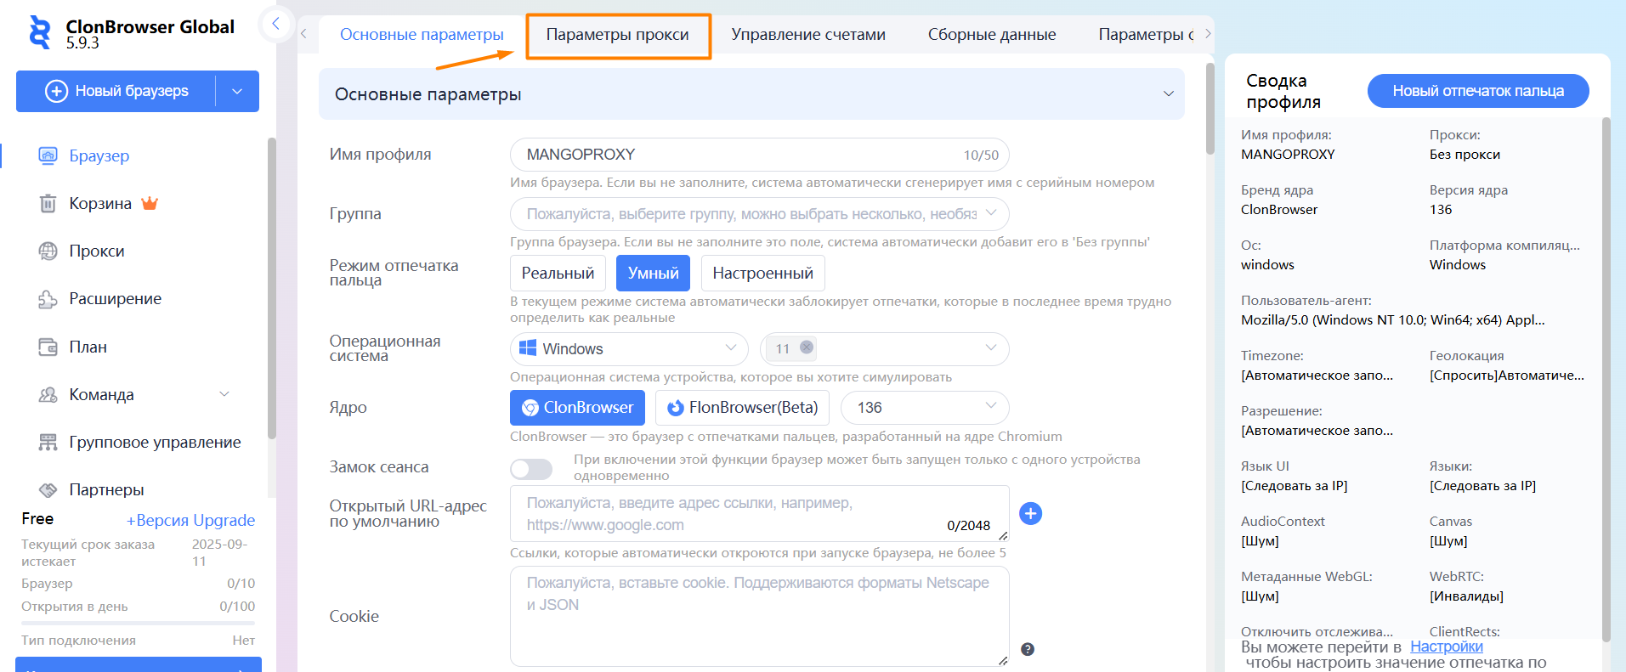
Task: Click the Имя профиля field with MANGOPROXY
Action: click(759, 155)
